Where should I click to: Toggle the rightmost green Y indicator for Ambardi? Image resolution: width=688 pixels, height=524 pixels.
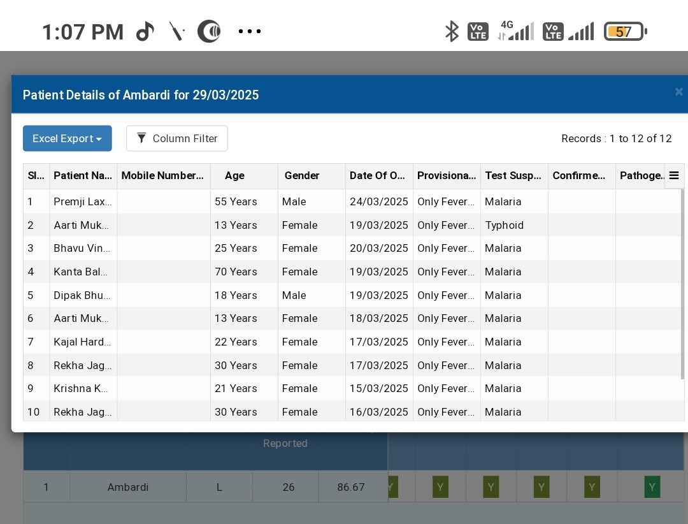pyautogui.click(x=652, y=486)
